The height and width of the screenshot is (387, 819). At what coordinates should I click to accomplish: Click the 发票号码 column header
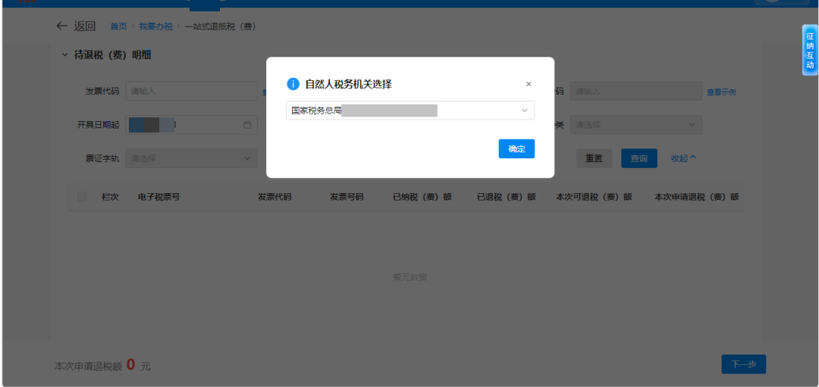click(x=347, y=197)
